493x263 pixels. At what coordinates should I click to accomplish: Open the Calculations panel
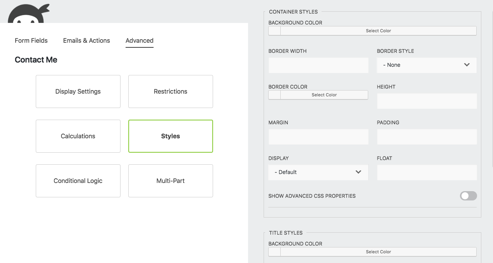(x=78, y=136)
